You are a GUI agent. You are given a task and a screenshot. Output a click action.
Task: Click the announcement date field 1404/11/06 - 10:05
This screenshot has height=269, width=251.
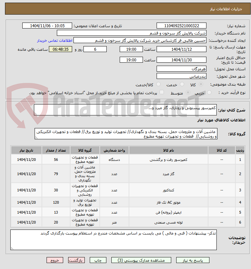[x=47, y=26]
